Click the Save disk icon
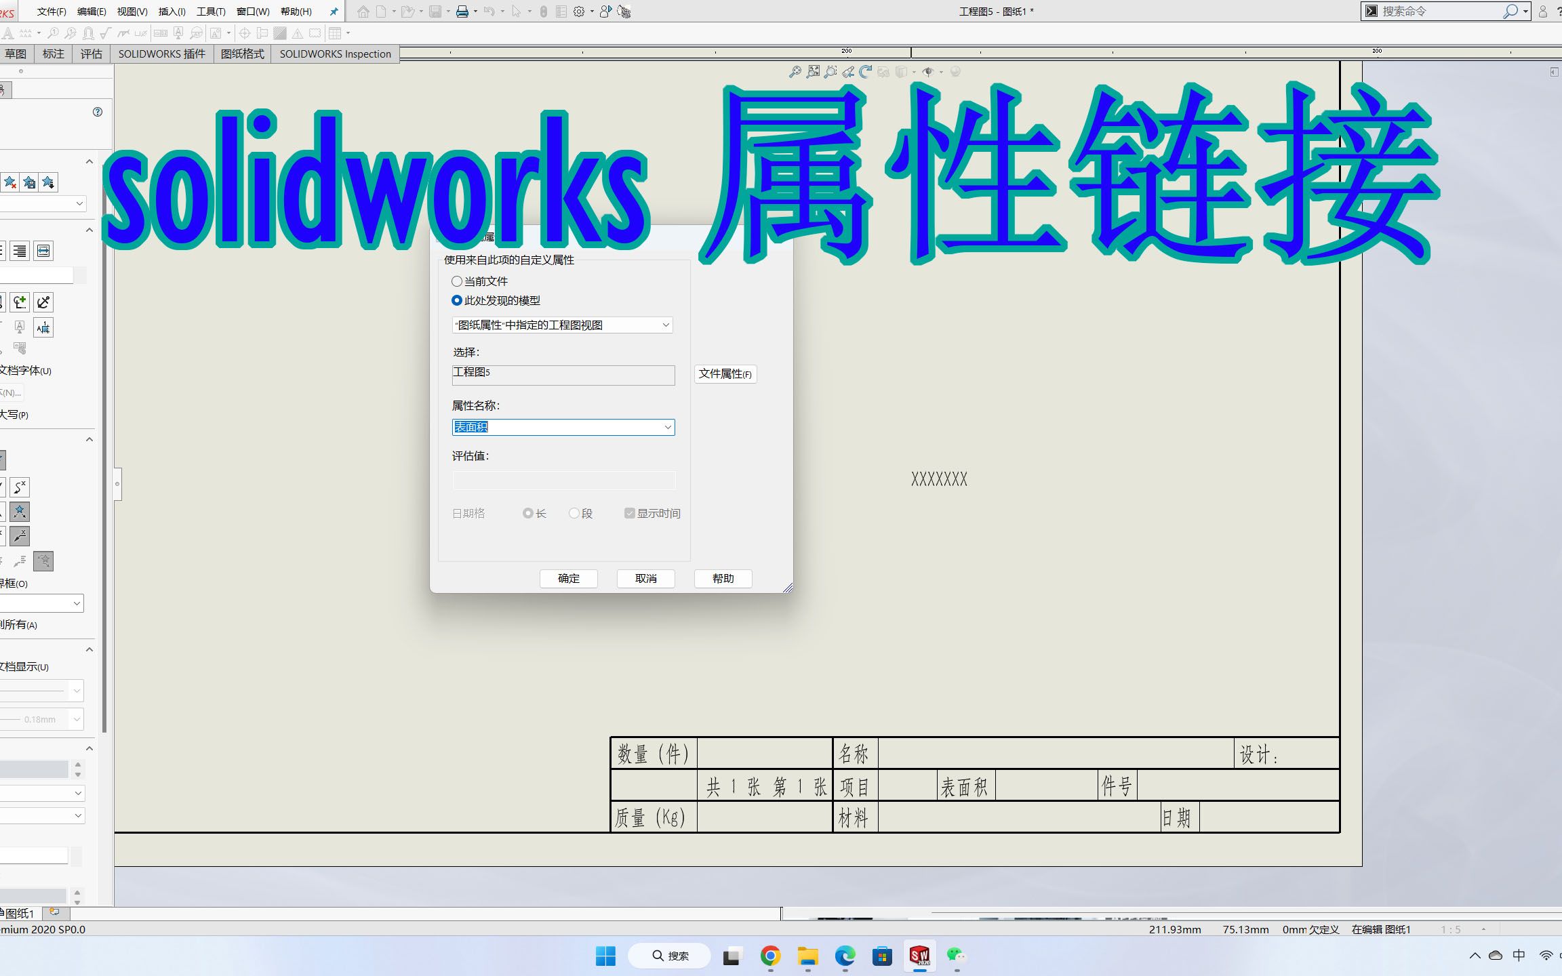1562x976 pixels. 435,12
